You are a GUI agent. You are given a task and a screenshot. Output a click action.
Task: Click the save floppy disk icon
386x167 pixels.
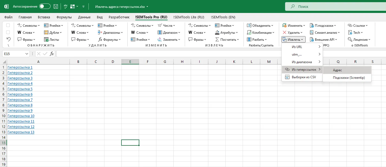[56, 6]
